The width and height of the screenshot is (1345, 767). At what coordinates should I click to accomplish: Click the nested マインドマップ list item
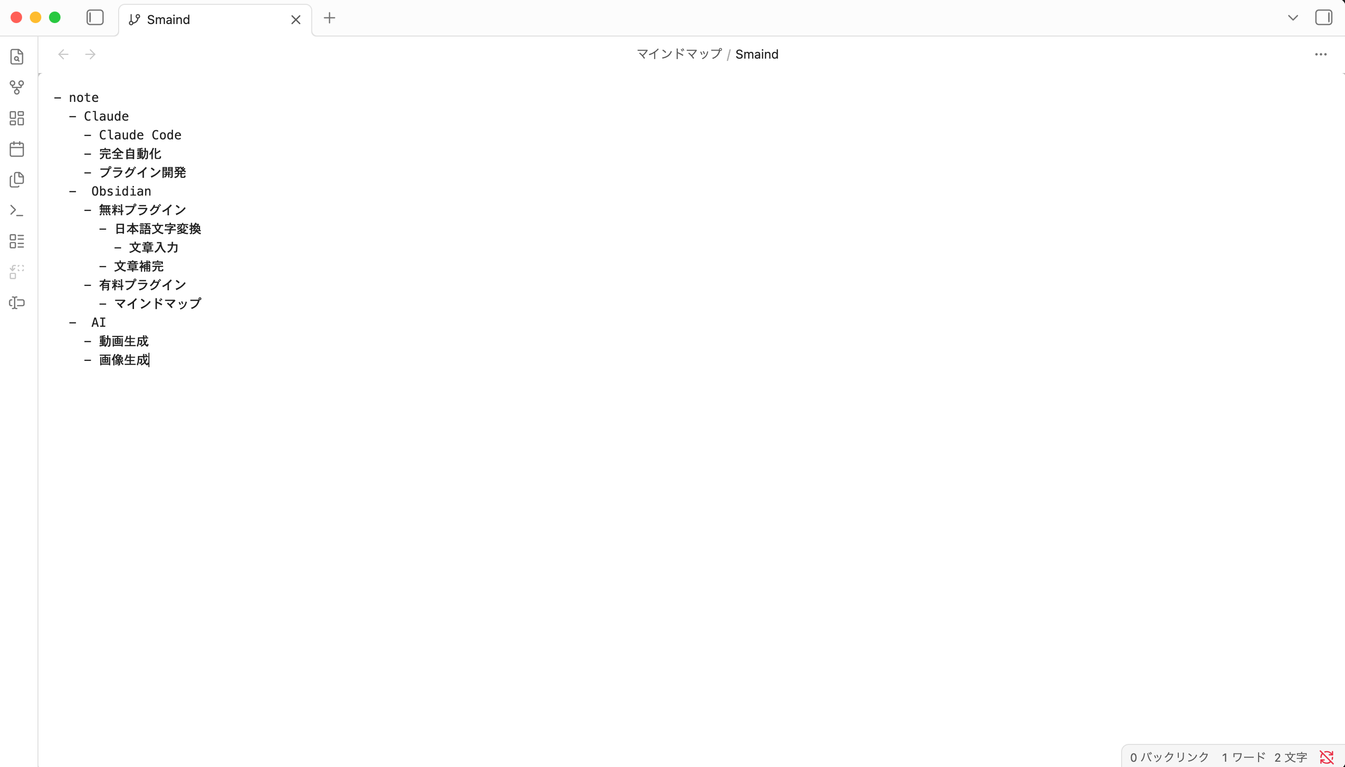158,303
